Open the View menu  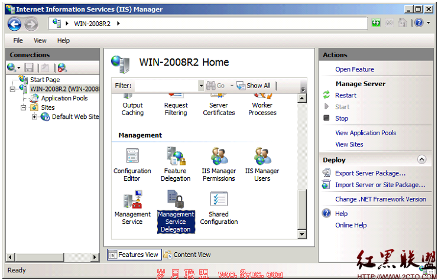(x=40, y=41)
